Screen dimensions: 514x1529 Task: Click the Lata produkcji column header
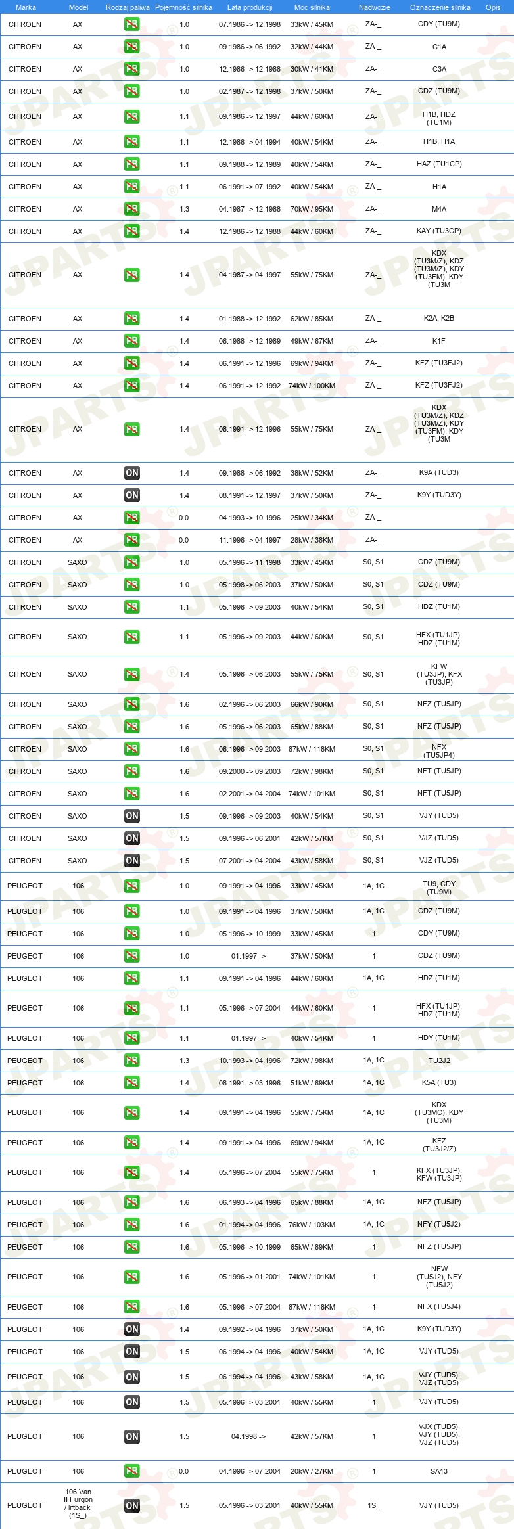[x=250, y=7]
